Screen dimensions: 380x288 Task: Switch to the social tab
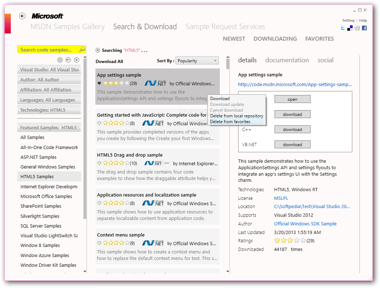325,60
